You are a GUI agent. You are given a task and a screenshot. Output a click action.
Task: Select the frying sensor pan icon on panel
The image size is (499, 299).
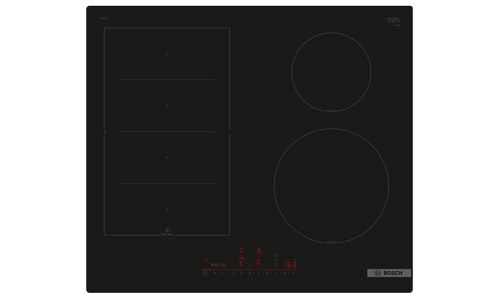[x=276, y=255]
